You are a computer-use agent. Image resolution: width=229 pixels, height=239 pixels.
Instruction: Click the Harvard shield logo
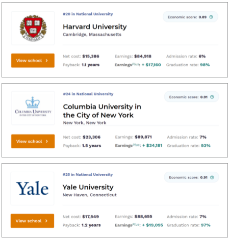pyautogui.click(x=33, y=28)
